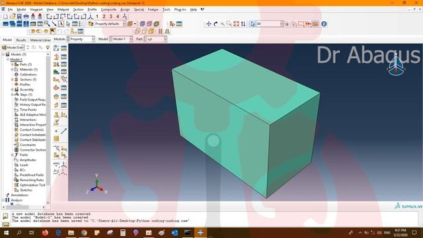Click the Pan View cross-arrows icon

click(x=209, y=24)
